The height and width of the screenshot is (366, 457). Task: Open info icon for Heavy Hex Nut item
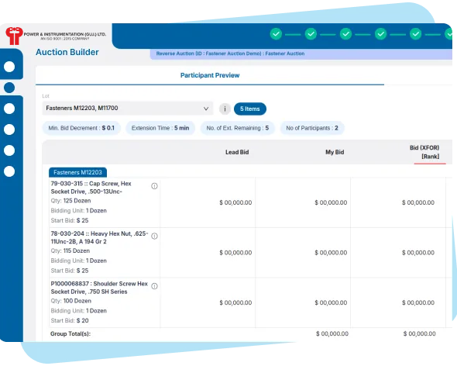154,237
